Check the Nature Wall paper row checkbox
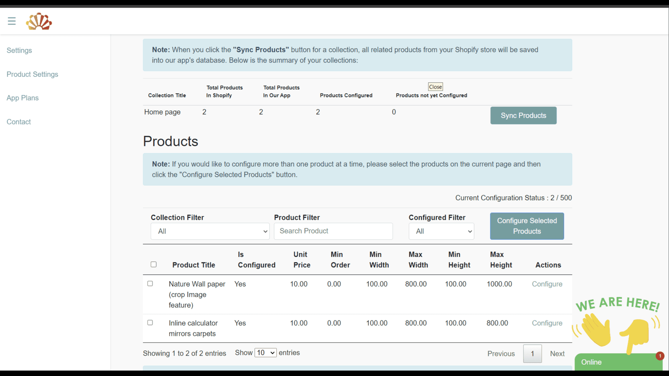Screen dimensions: 669x376 pos(150,284)
